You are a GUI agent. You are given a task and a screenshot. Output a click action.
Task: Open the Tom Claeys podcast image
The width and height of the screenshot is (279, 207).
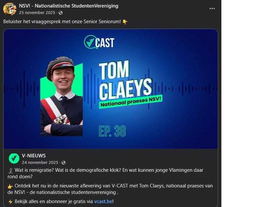[x=110, y=89]
